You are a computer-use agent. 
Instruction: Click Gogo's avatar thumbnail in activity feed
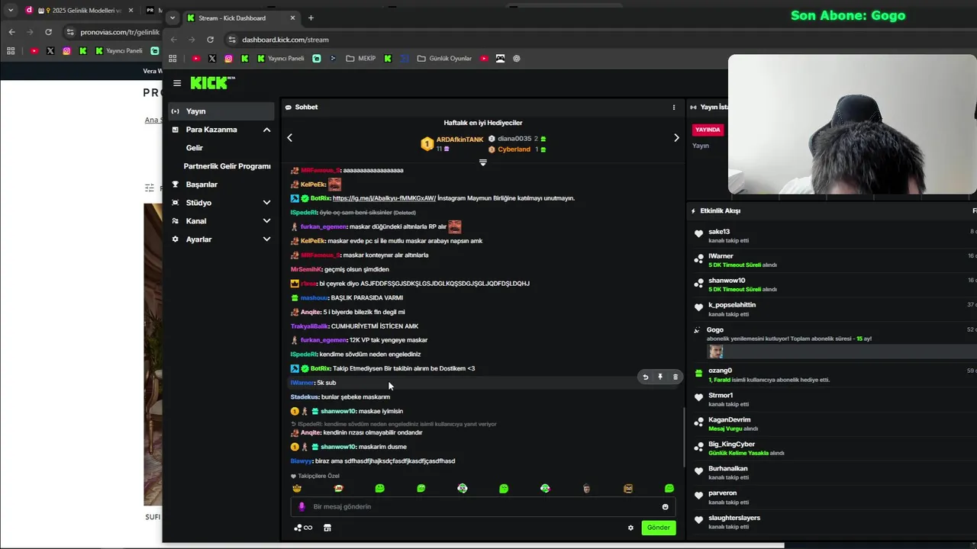click(715, 352)
